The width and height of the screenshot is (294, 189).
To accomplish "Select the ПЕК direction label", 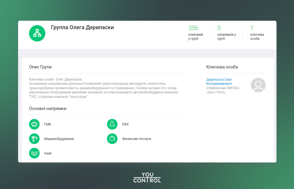I will (125, 124).
